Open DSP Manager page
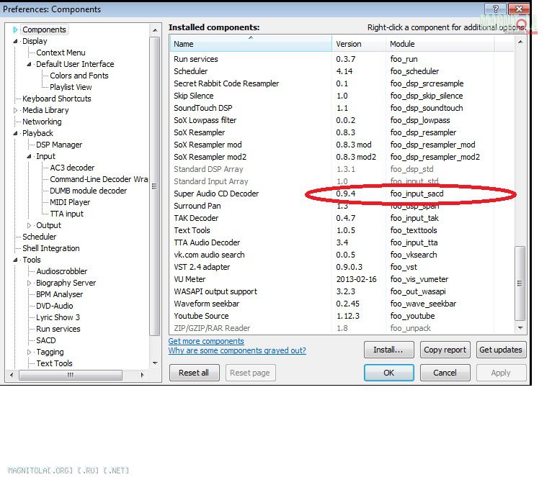The height and width of the screenshot is (477, 552). pyautogui.click(x=59, y=145)
